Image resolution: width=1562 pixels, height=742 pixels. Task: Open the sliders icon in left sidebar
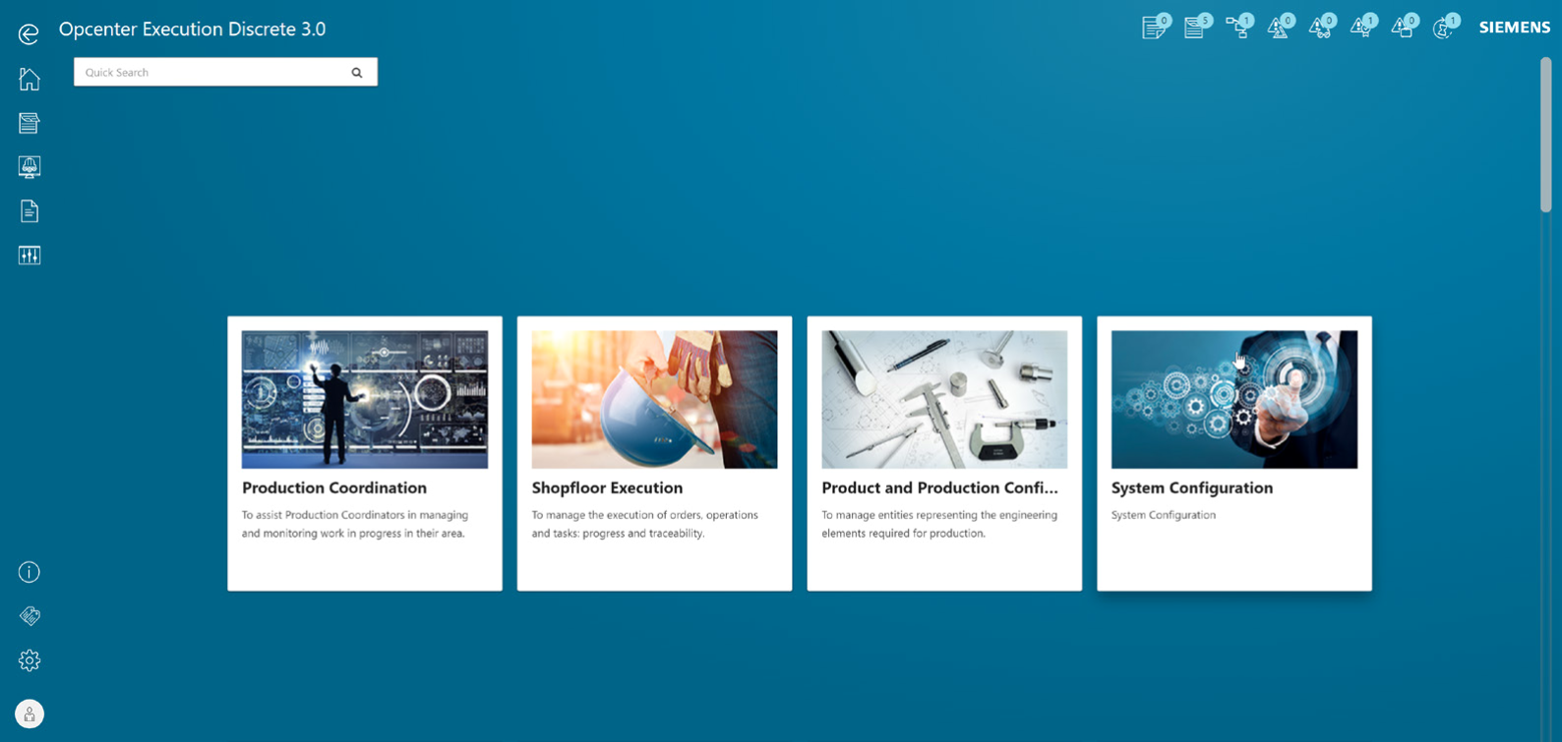(x=29, y=256)
